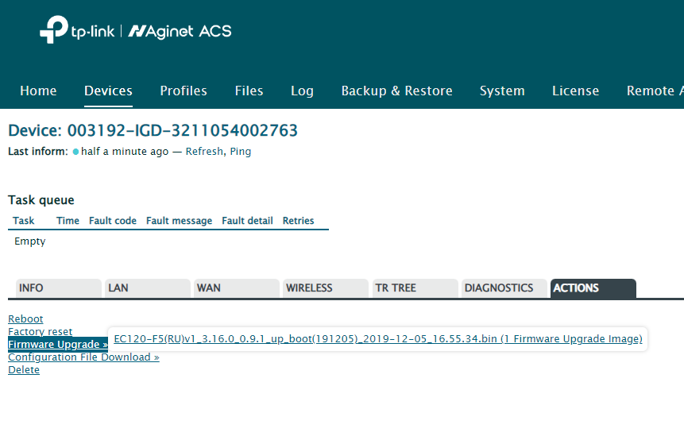Image resolution: width=684 pixels, height=440 pixels.
Task: Click the Reboot action link
Action: point(25,319)
